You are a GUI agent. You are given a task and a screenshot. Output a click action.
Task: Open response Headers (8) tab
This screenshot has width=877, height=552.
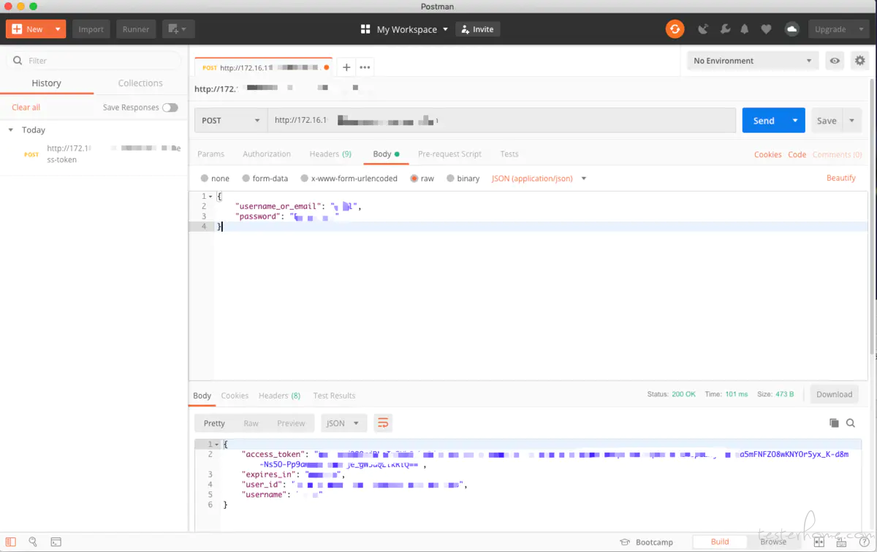[x=279, y=396]
